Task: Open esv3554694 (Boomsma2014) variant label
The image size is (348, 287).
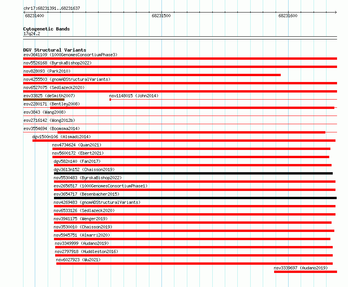Action: click(x=52, y=128)
